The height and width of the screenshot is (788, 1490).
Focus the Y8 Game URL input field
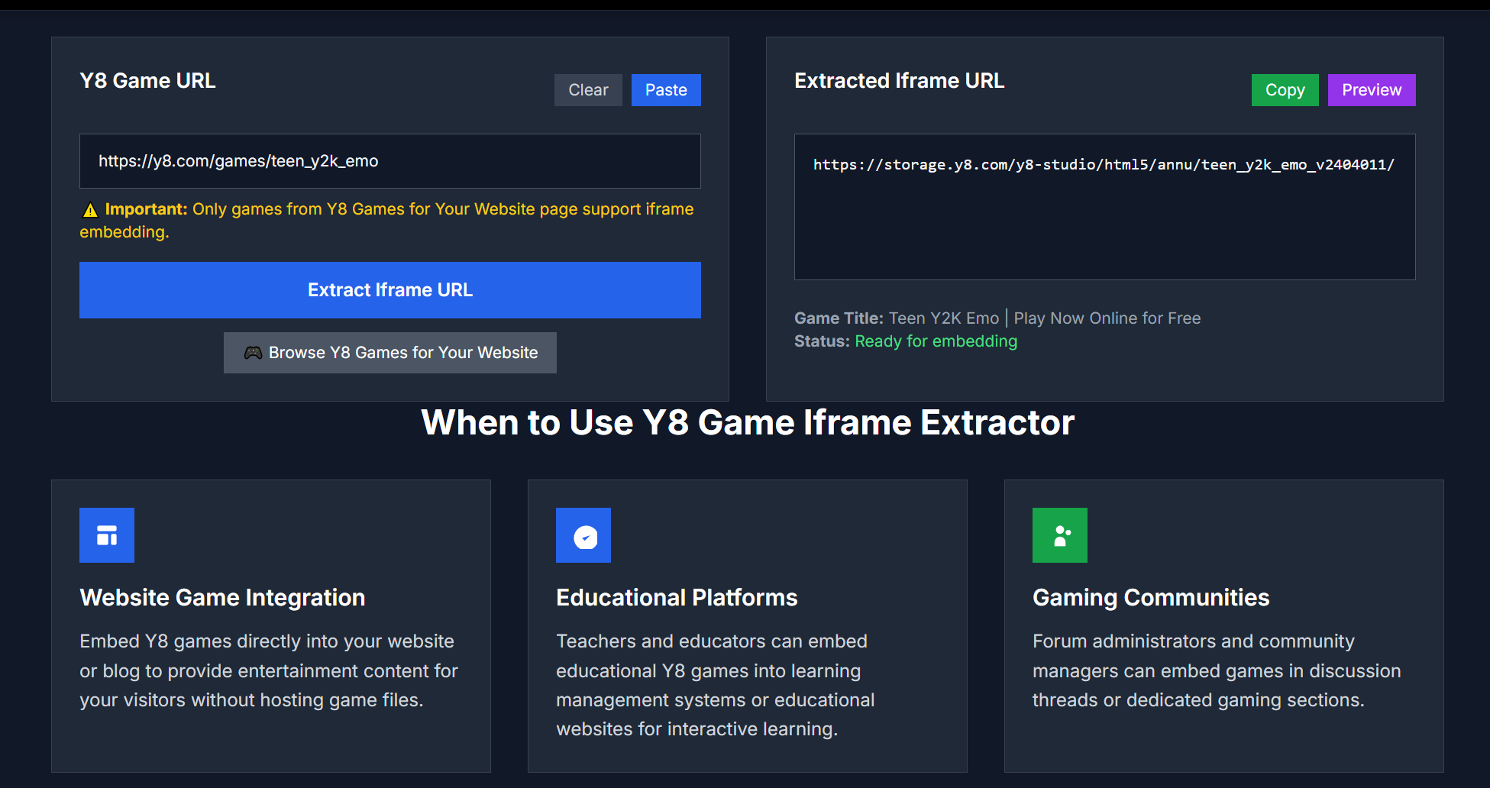point(390,161)
